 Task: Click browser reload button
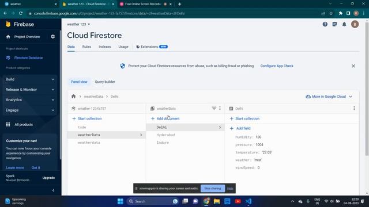click(x=21, y=13)
